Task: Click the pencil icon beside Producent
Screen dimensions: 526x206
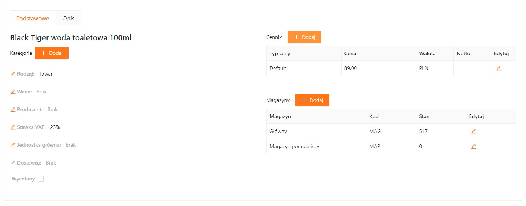Action: tap(13, 109)
